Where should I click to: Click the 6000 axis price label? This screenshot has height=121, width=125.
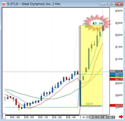[119, 83]
